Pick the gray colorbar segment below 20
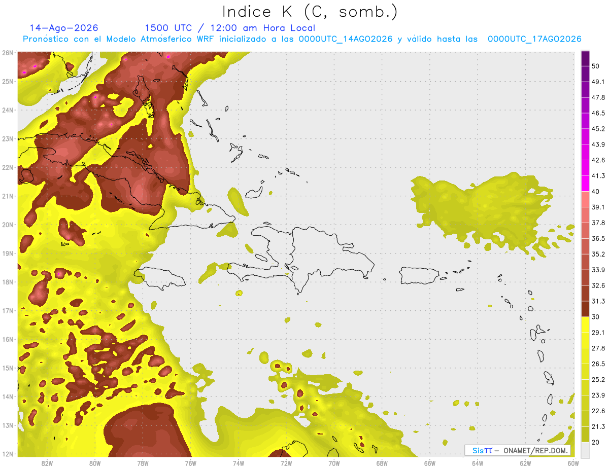 tap(585, 450)
